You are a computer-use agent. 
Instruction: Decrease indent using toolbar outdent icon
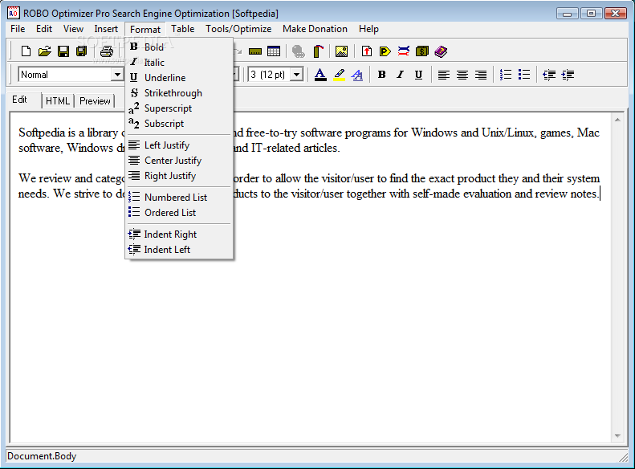pyautogui.click(x=549, y=75)
